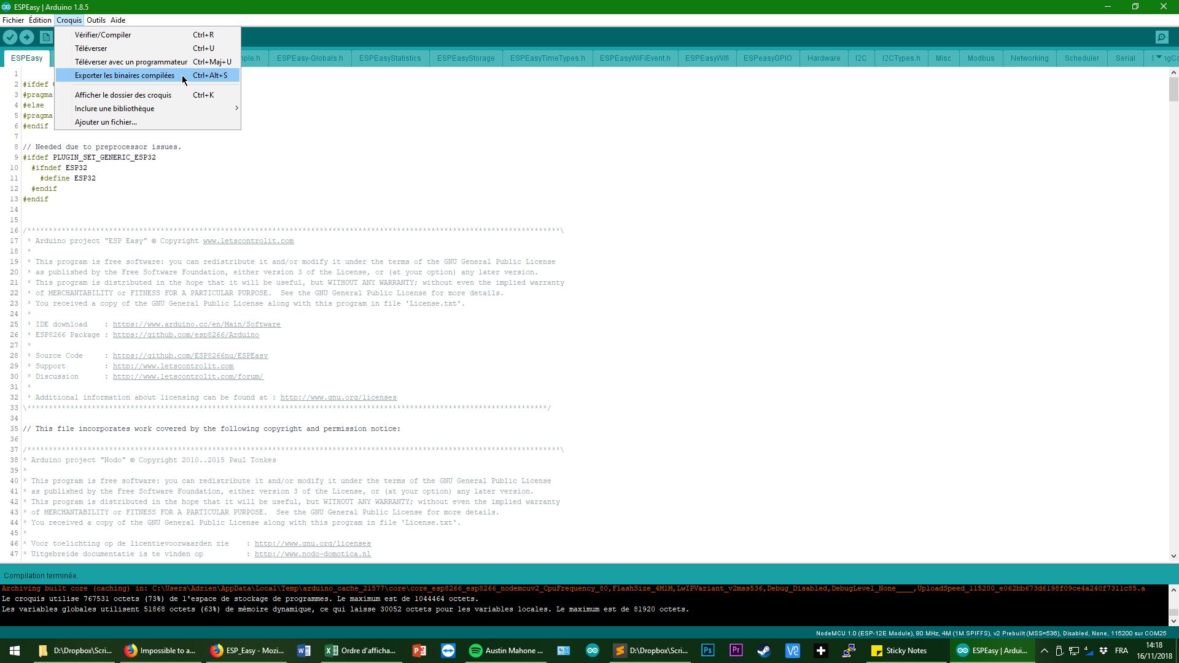Open the github.com/ESP8266nu/ESPEasy link

190,356
